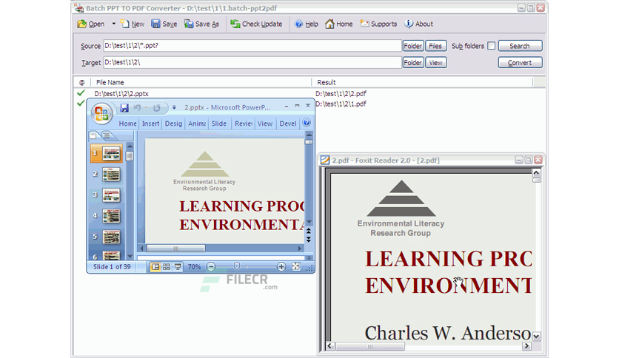Viewport: 619px width, 358px height.
Task: Click Redo in PowerPoint quick access toolbar
Action: [157, 108]
